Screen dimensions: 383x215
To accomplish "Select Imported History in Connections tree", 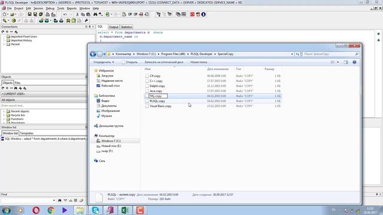I will (22, 41).
